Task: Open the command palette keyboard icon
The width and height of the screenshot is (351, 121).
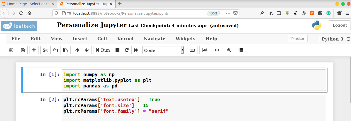Action: (x=192, y=50)
